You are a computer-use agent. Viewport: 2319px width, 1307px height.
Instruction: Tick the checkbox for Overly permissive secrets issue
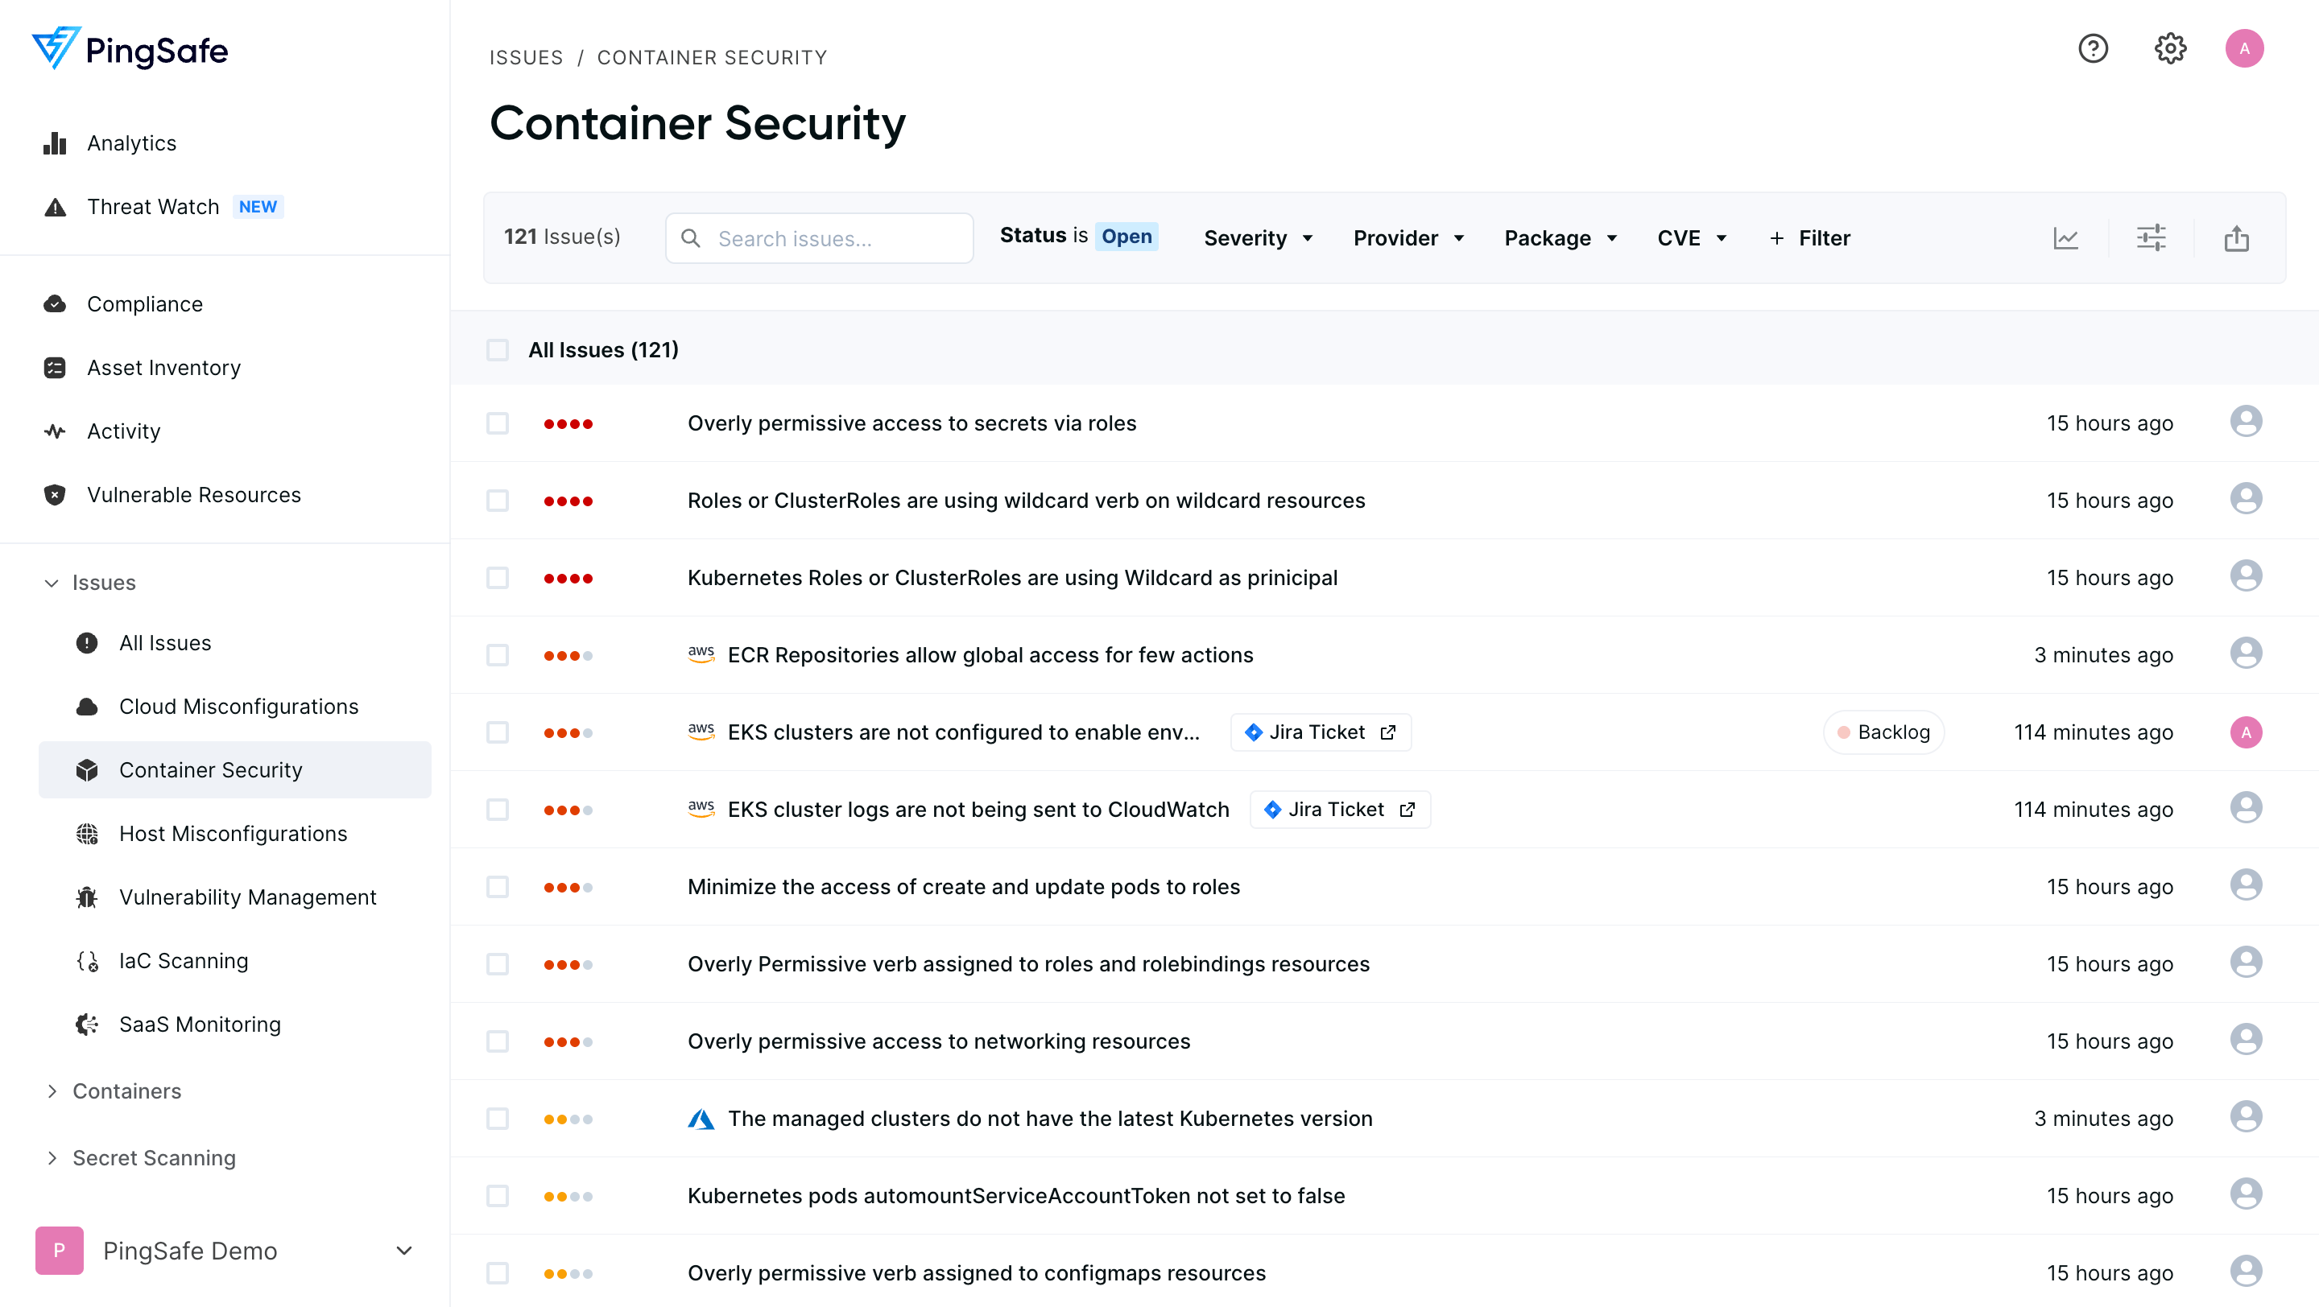click(498, 423)
